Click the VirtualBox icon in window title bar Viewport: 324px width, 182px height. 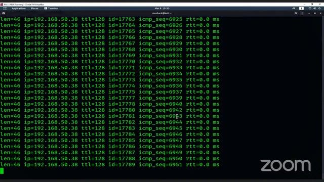2,5
